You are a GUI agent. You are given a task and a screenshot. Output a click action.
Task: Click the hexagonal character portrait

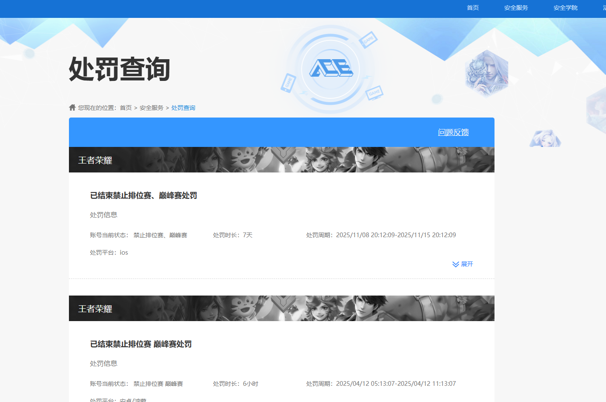pyautogui.click(x=486, y=73)
